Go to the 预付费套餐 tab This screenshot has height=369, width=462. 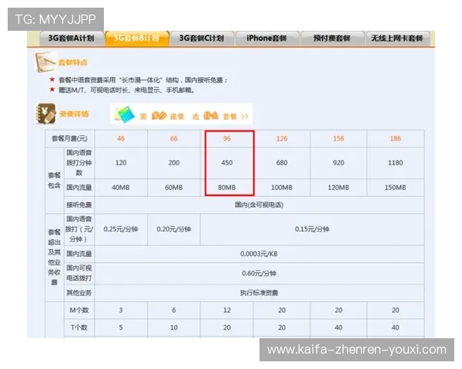(x=332, y=38)
